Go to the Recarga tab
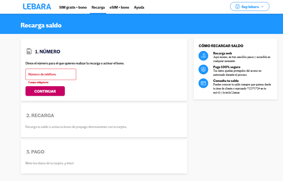Viewport: 283px width, 181px height. tap(98, 7)
